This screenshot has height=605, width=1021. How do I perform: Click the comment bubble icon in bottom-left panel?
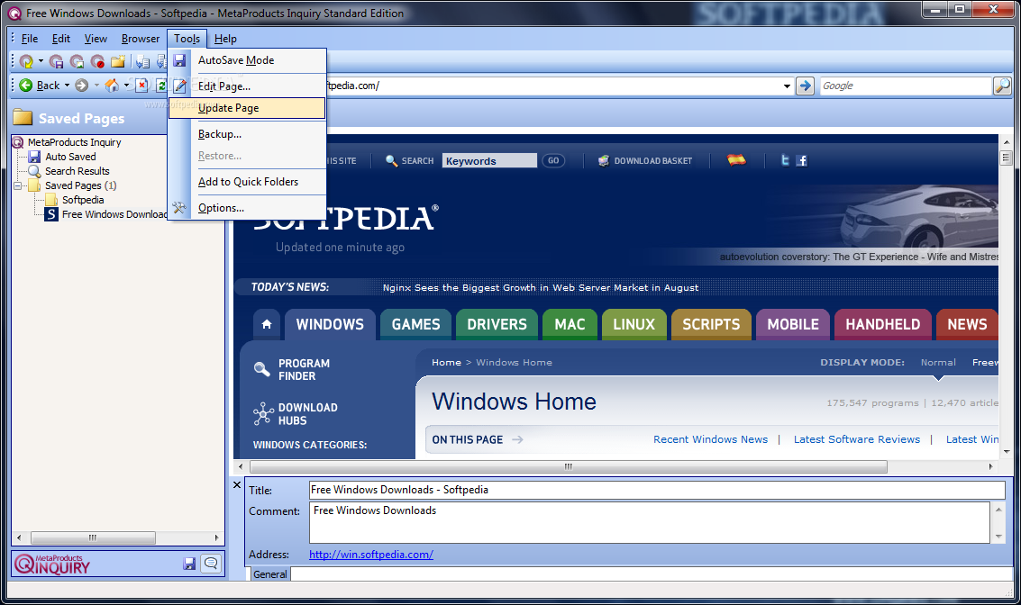point(211,564)
